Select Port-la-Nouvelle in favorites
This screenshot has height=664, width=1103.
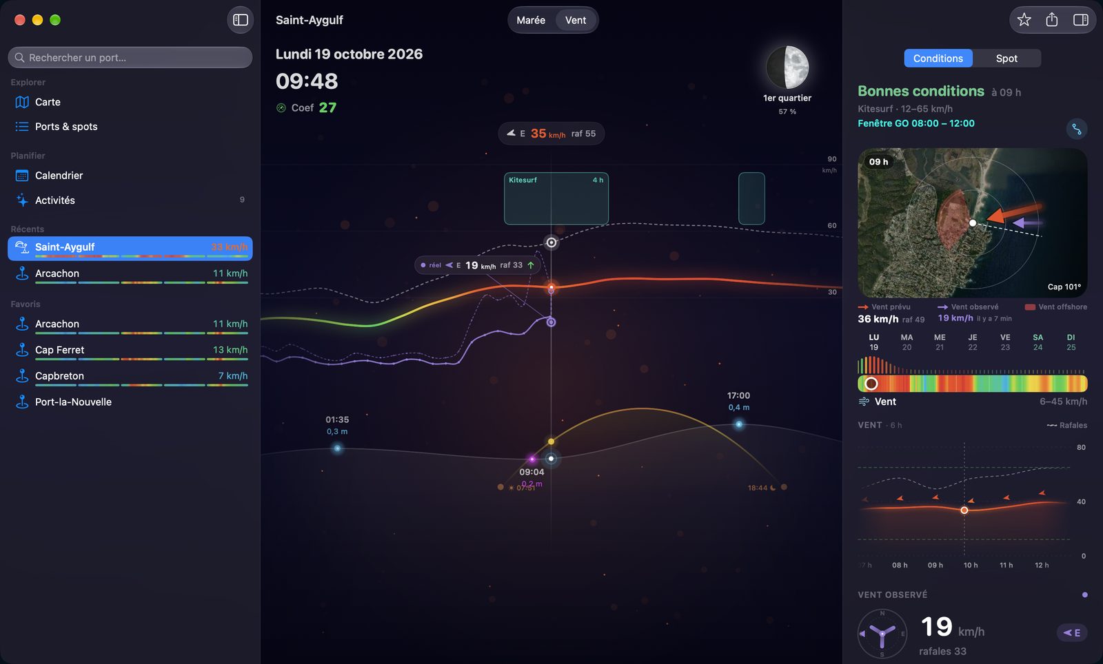tap(130, 402)
